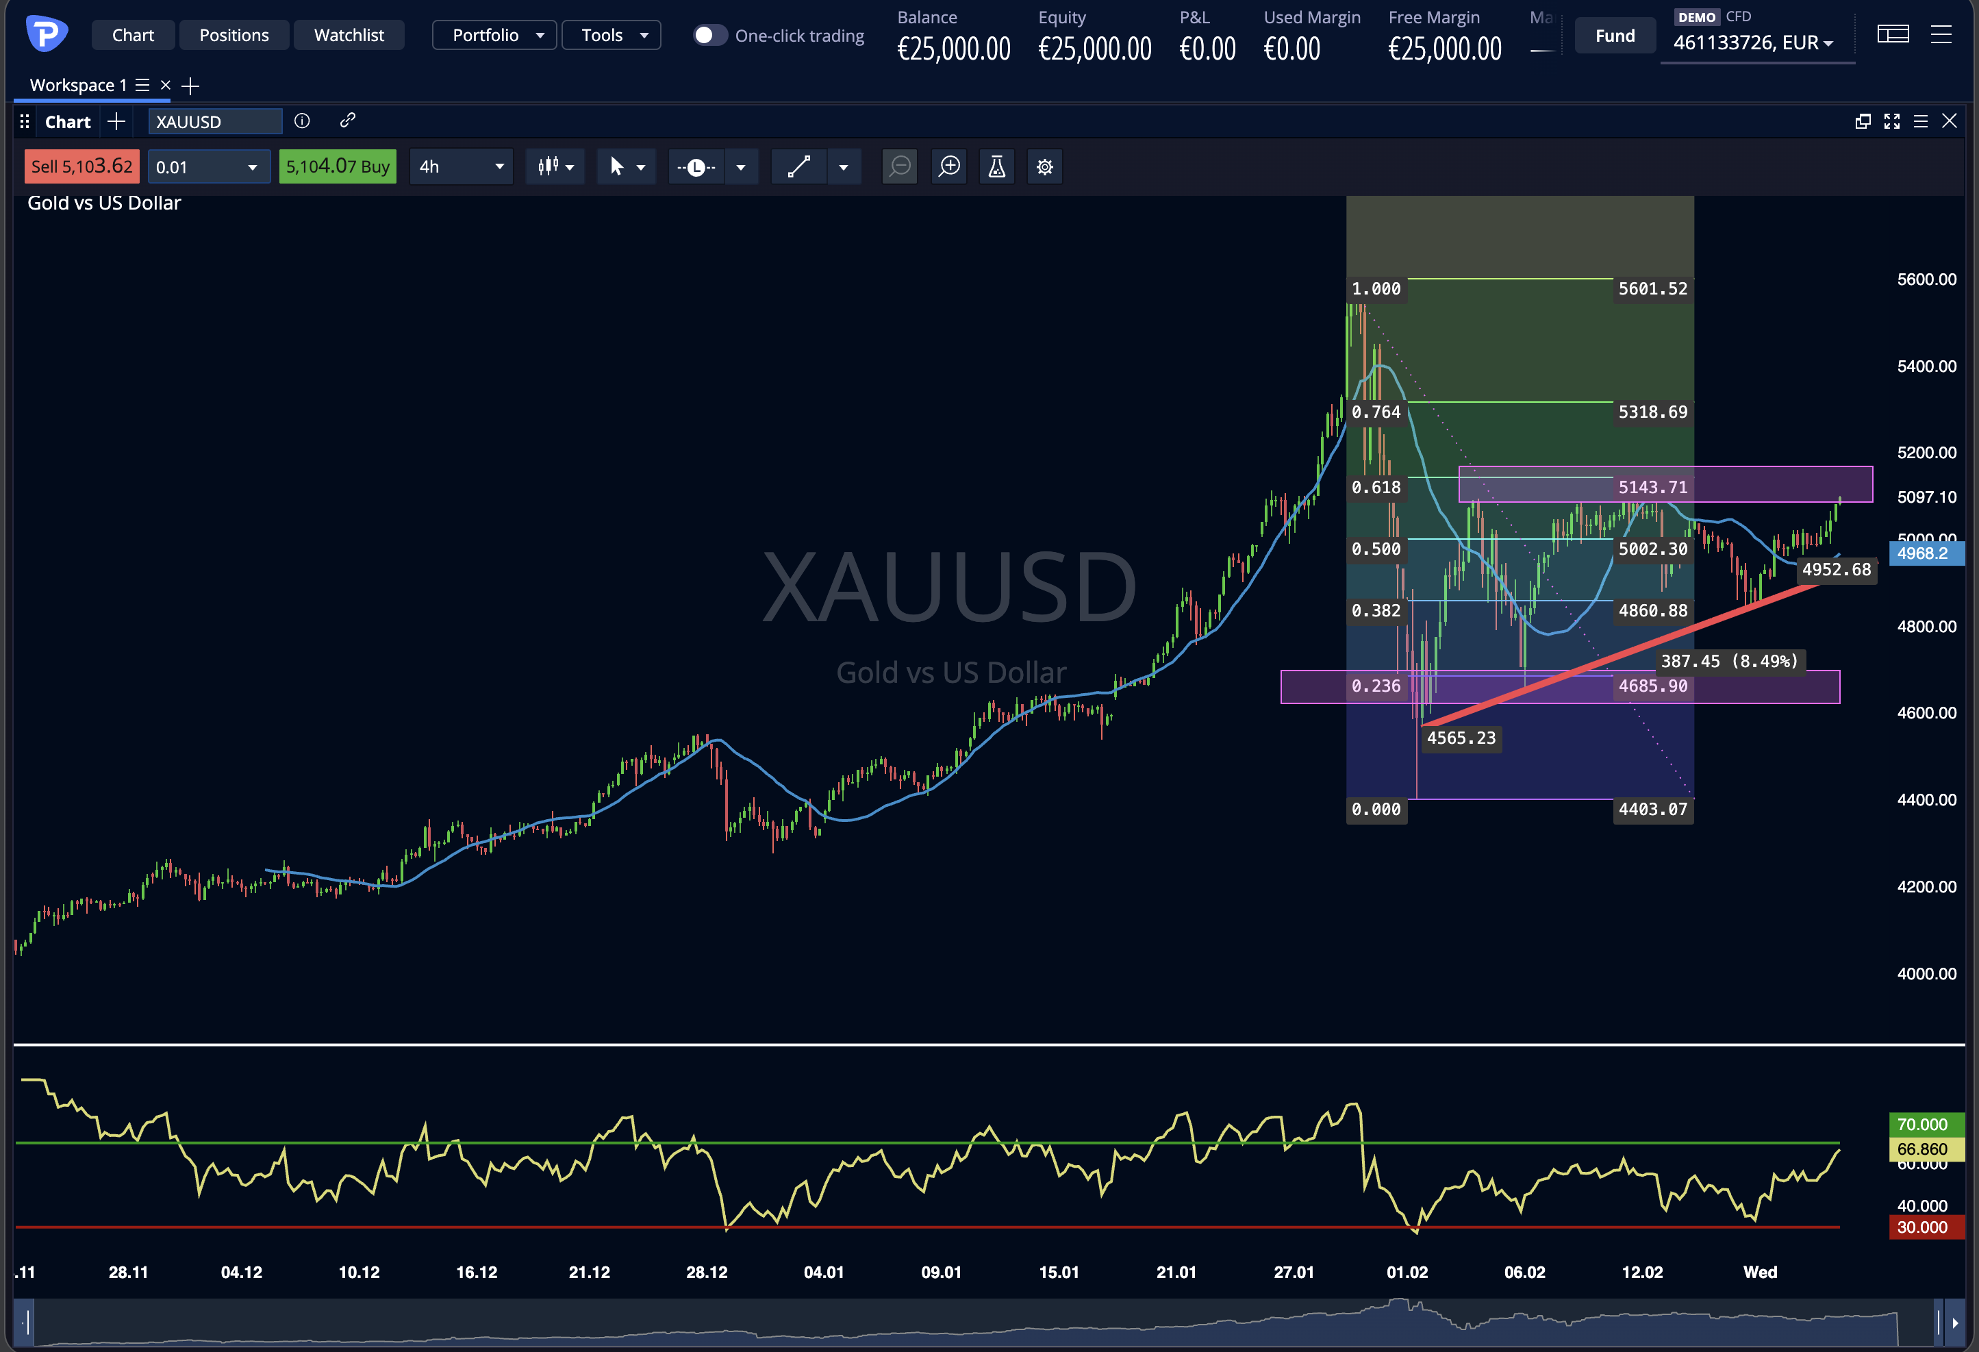Open the 0.01 lot size dropdown
This screenshot has height=1352, width=1979.
click(x=209, y=166)
